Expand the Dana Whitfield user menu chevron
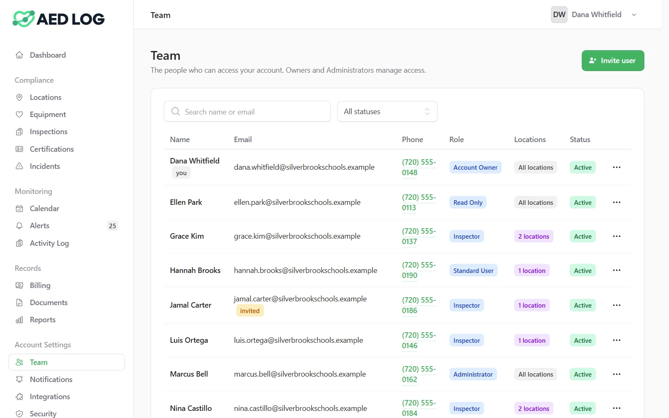Image resolution: width=669 pixels, height=418 pixels. click(634, 15)
